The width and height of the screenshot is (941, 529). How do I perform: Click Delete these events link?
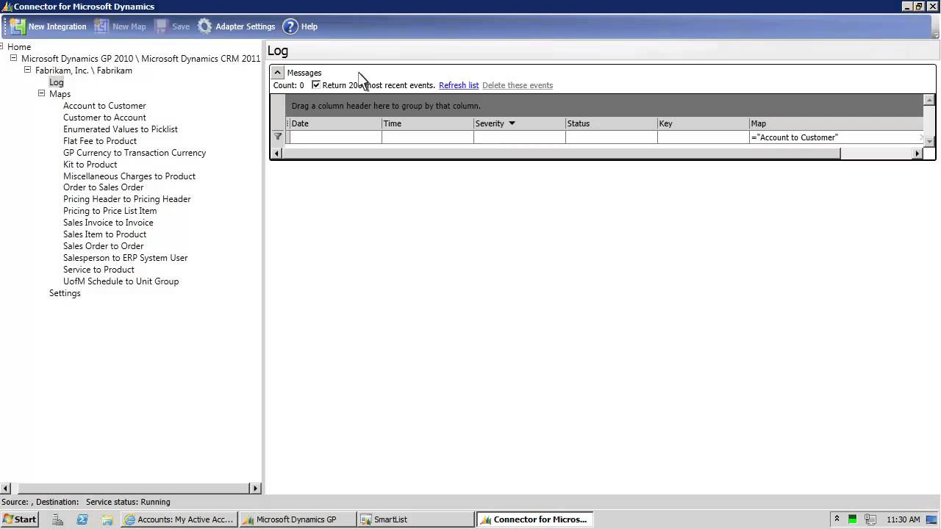(x=518, y=85)
